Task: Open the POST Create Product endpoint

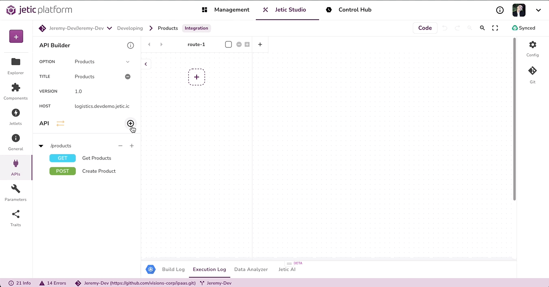Action: [x=84, y=171]
